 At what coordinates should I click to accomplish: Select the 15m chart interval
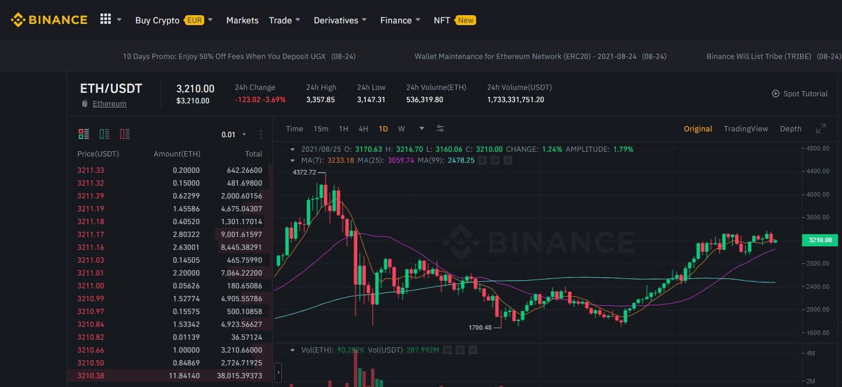pyautogui.click(x=321, y=128)
